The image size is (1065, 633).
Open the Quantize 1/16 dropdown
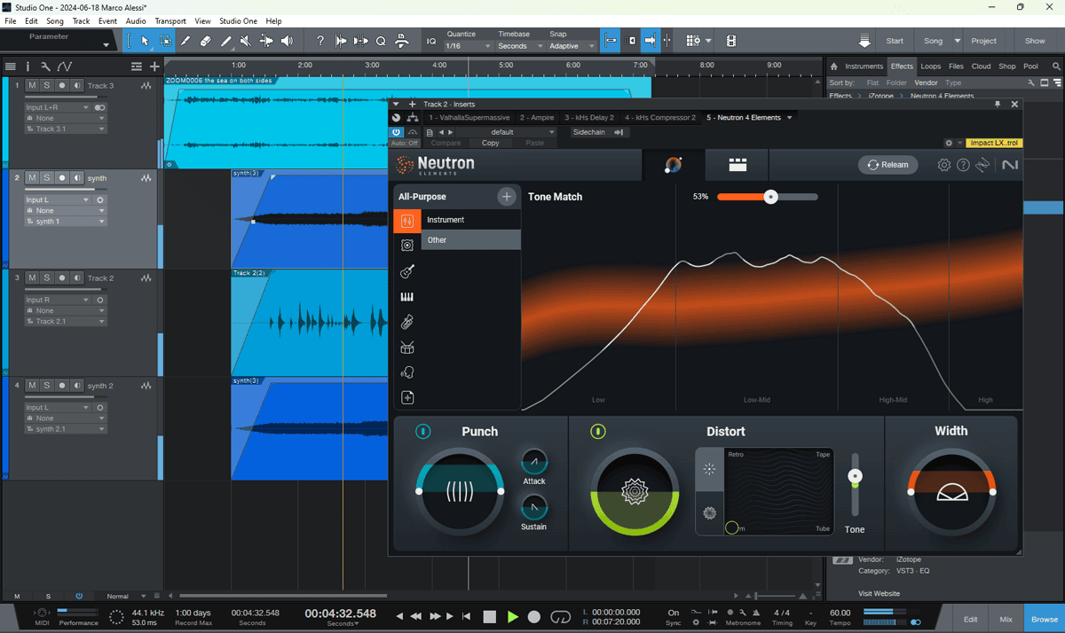click(468, 46)
